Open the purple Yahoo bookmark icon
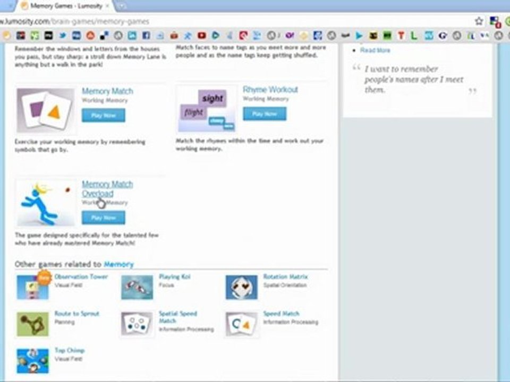The image size is (510, 382). [x=290, y=36]
